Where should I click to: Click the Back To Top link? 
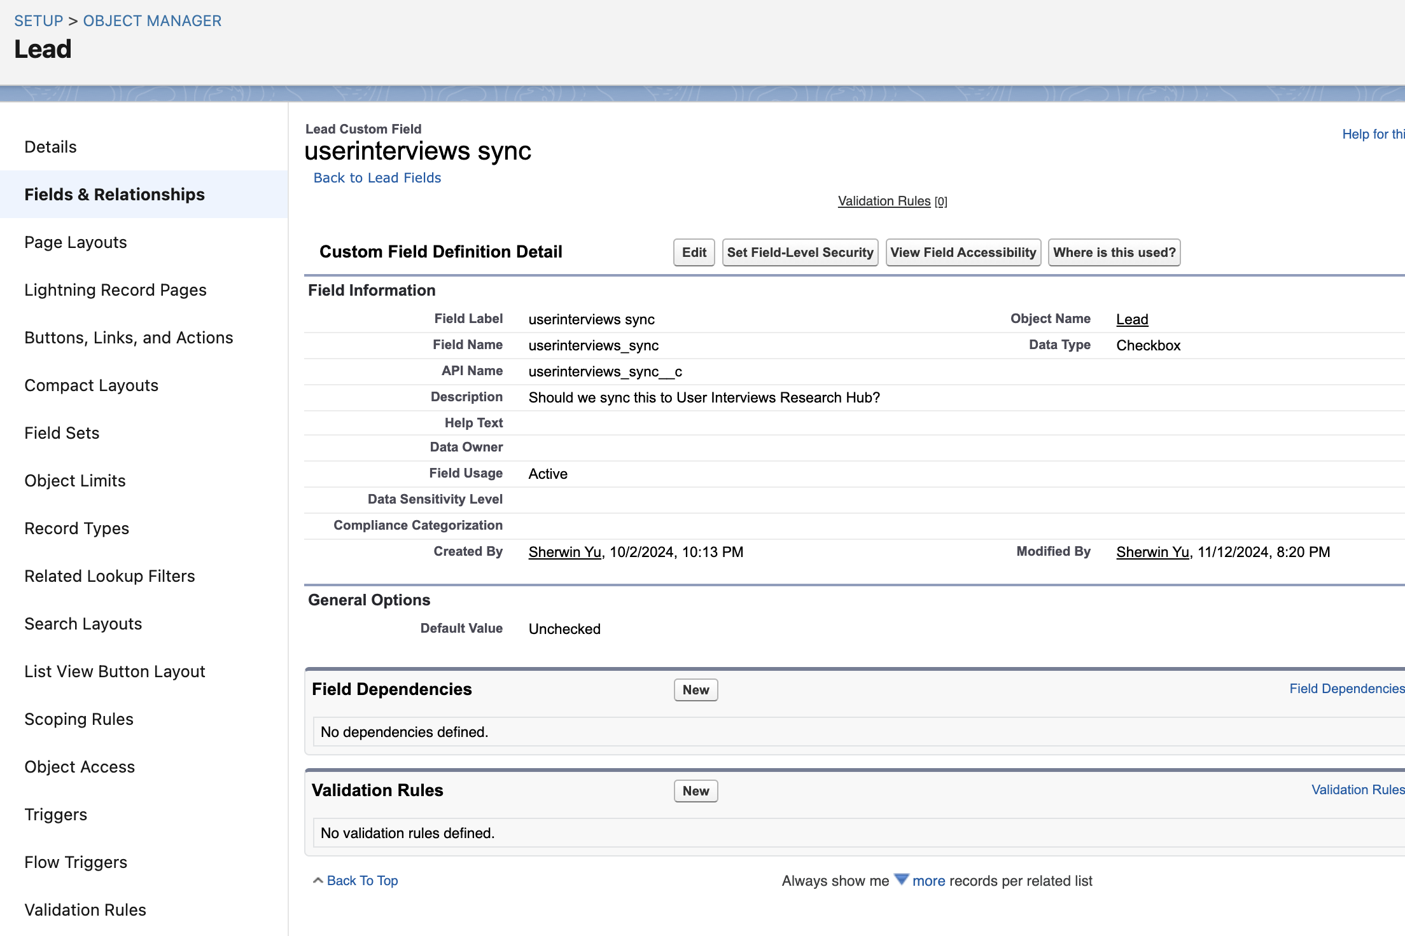pos(362,881)
